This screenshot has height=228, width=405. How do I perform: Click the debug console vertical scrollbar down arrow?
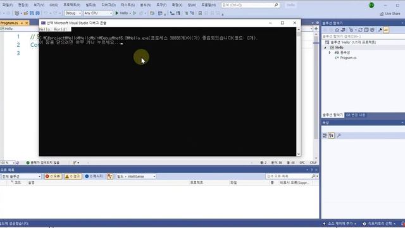(x=299, y=154)
